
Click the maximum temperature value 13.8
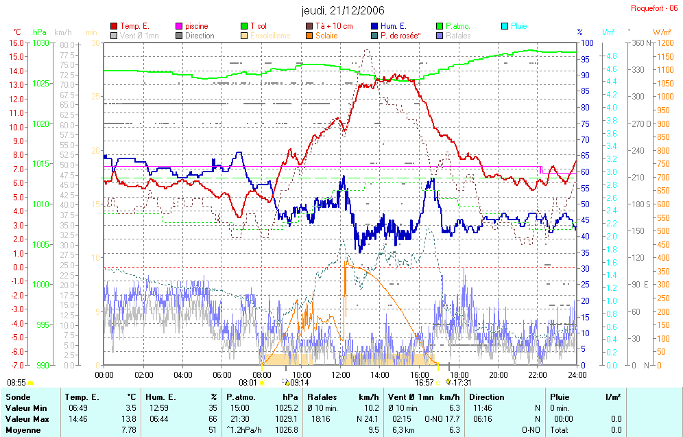click(x=129, y=419)
